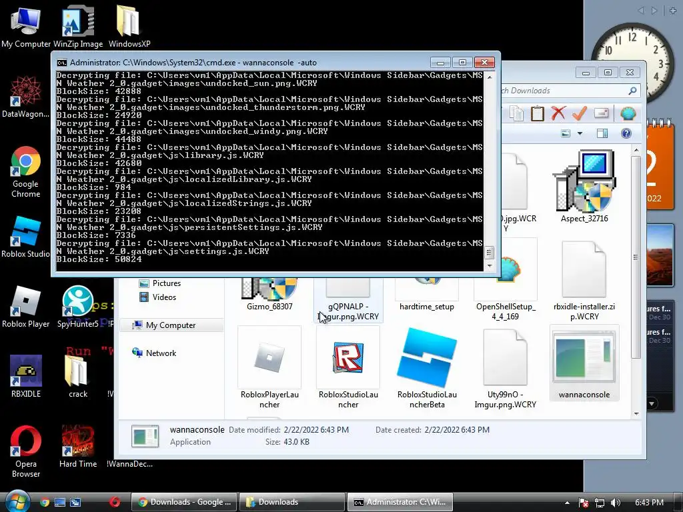Open the SpyHunter5 desktop shortcut

78,307
